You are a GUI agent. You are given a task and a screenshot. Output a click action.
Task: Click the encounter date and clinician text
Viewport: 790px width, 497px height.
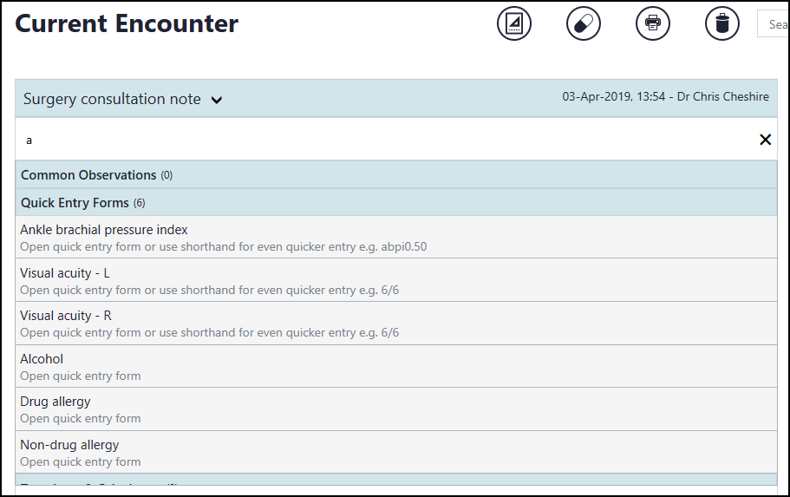(665, 97)
